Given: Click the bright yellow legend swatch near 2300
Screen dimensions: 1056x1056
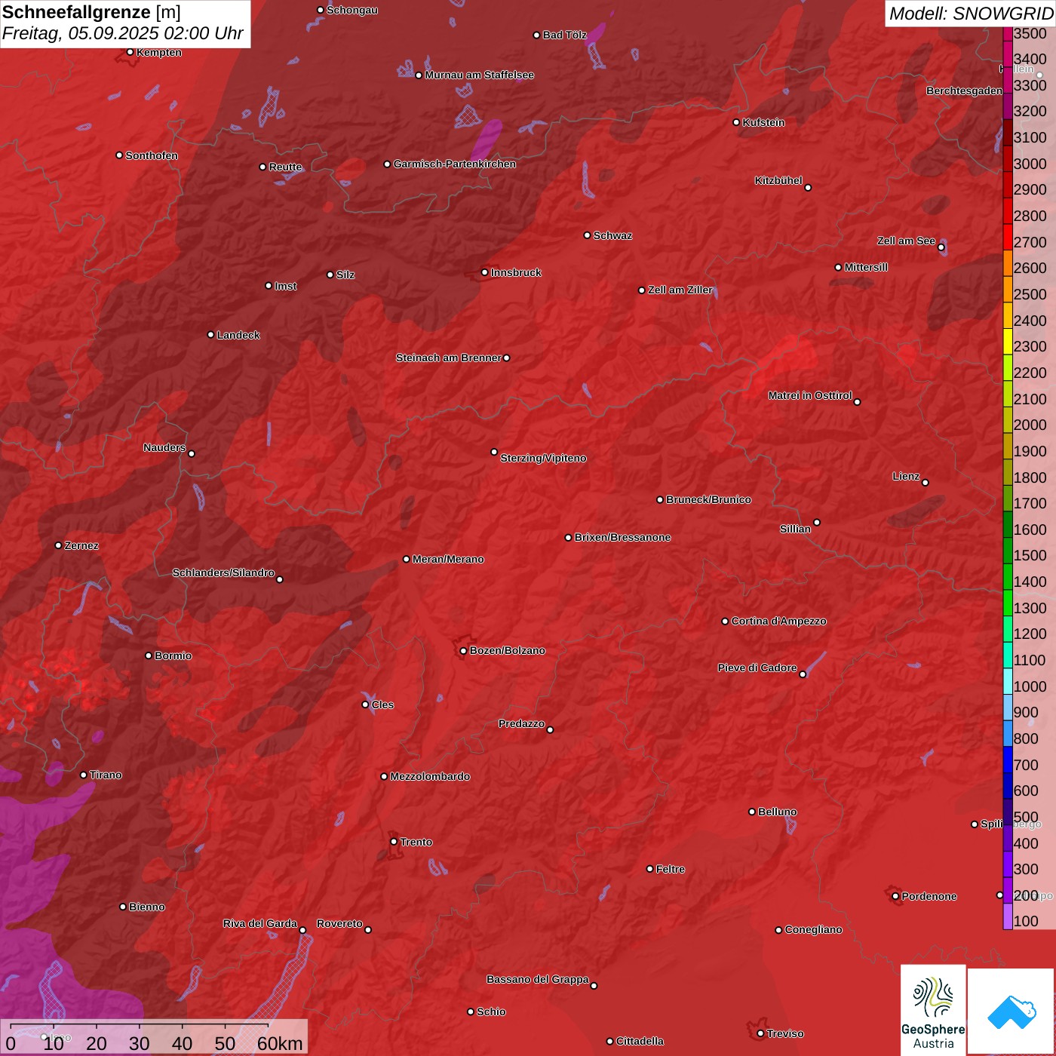Looking at the screenshot, I should tap(1008, 341).
